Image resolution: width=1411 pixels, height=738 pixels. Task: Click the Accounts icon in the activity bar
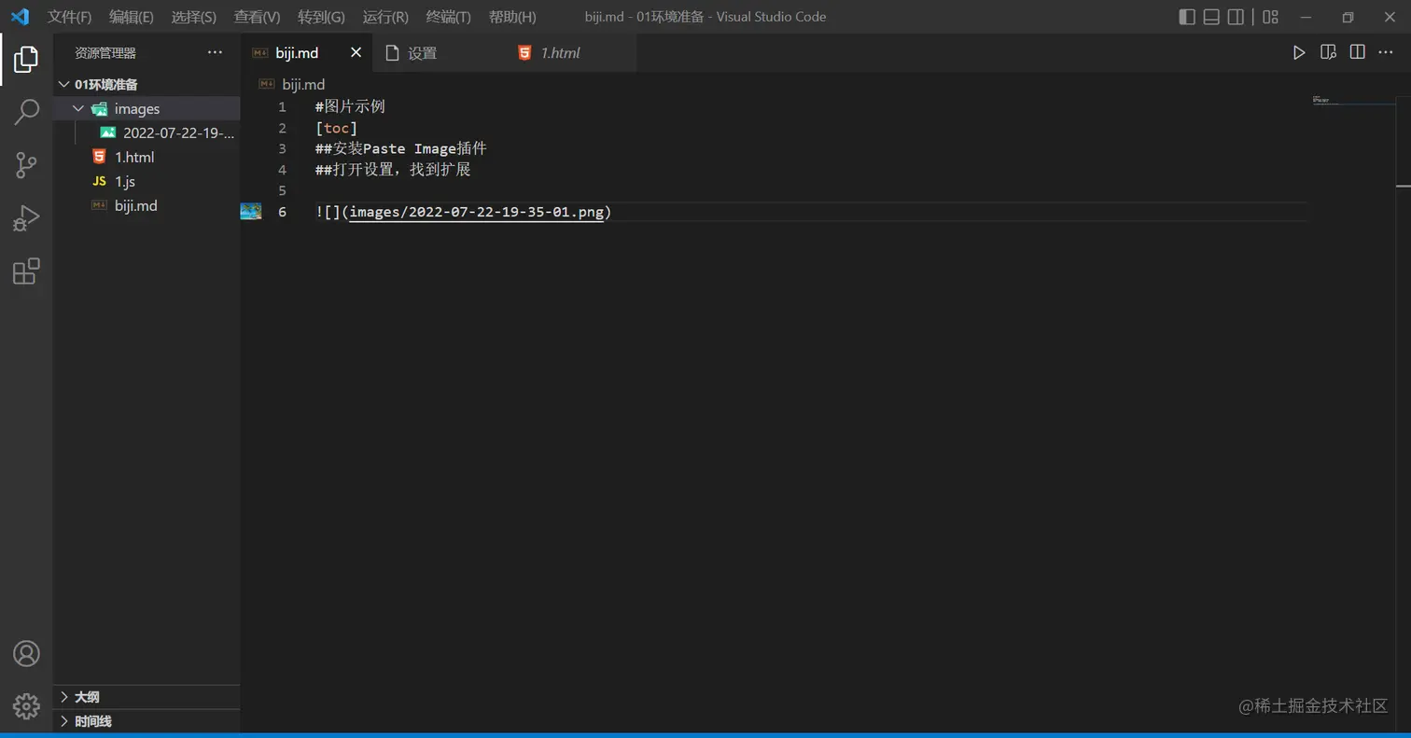coord(26,654)
